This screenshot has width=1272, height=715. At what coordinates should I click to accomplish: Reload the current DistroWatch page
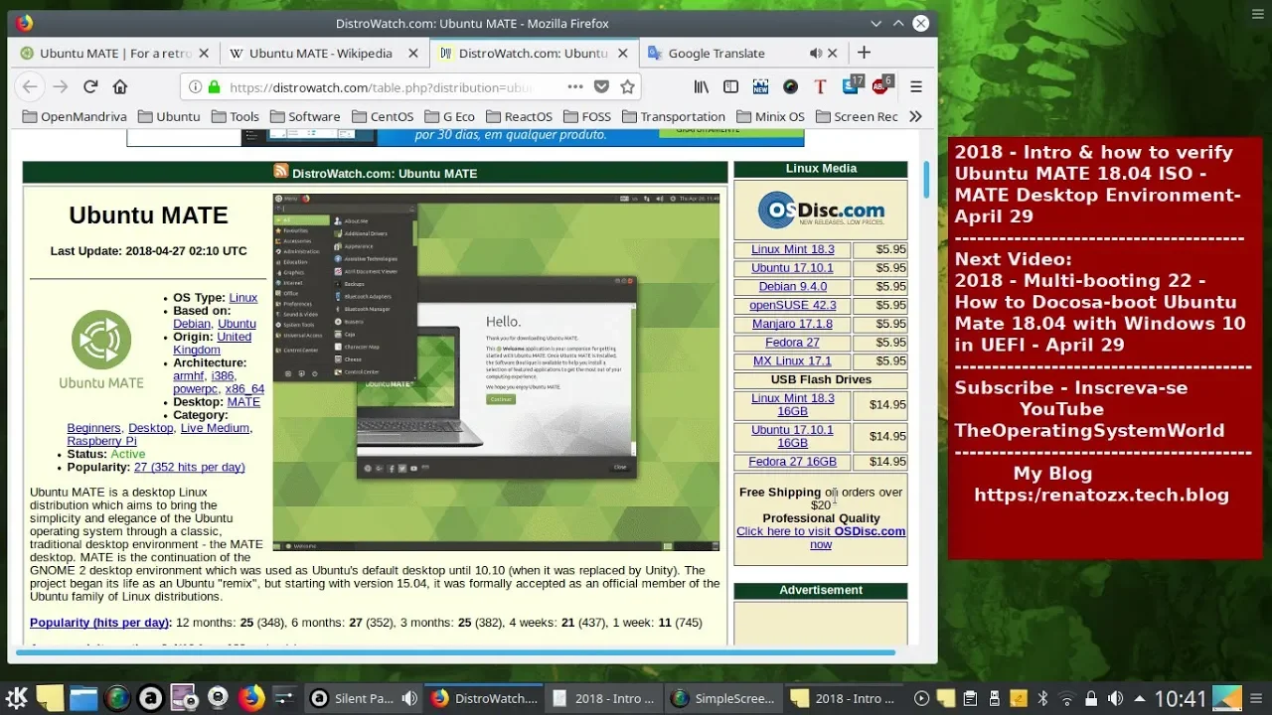tap(90, 86)
